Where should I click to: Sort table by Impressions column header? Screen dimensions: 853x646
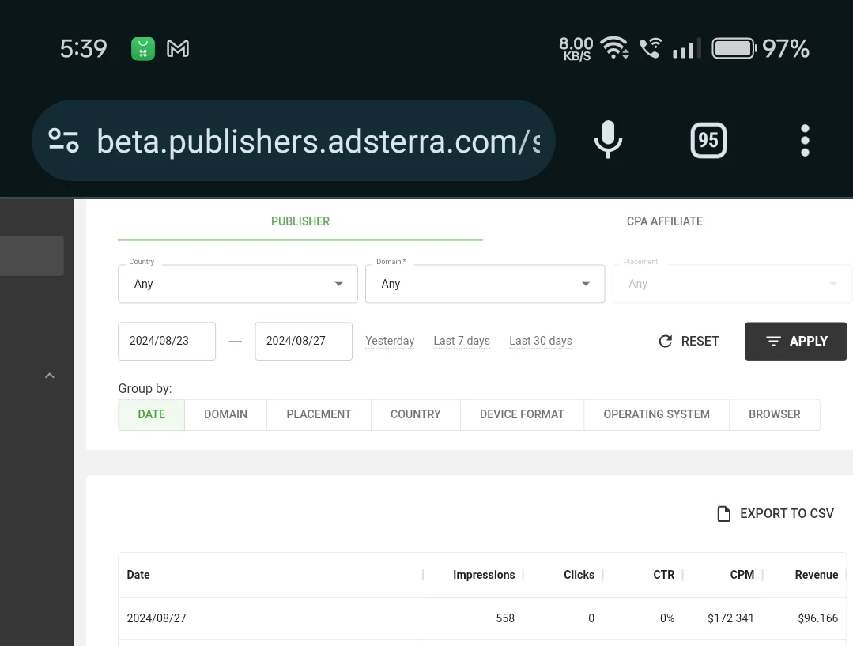(x=484, y=575)
